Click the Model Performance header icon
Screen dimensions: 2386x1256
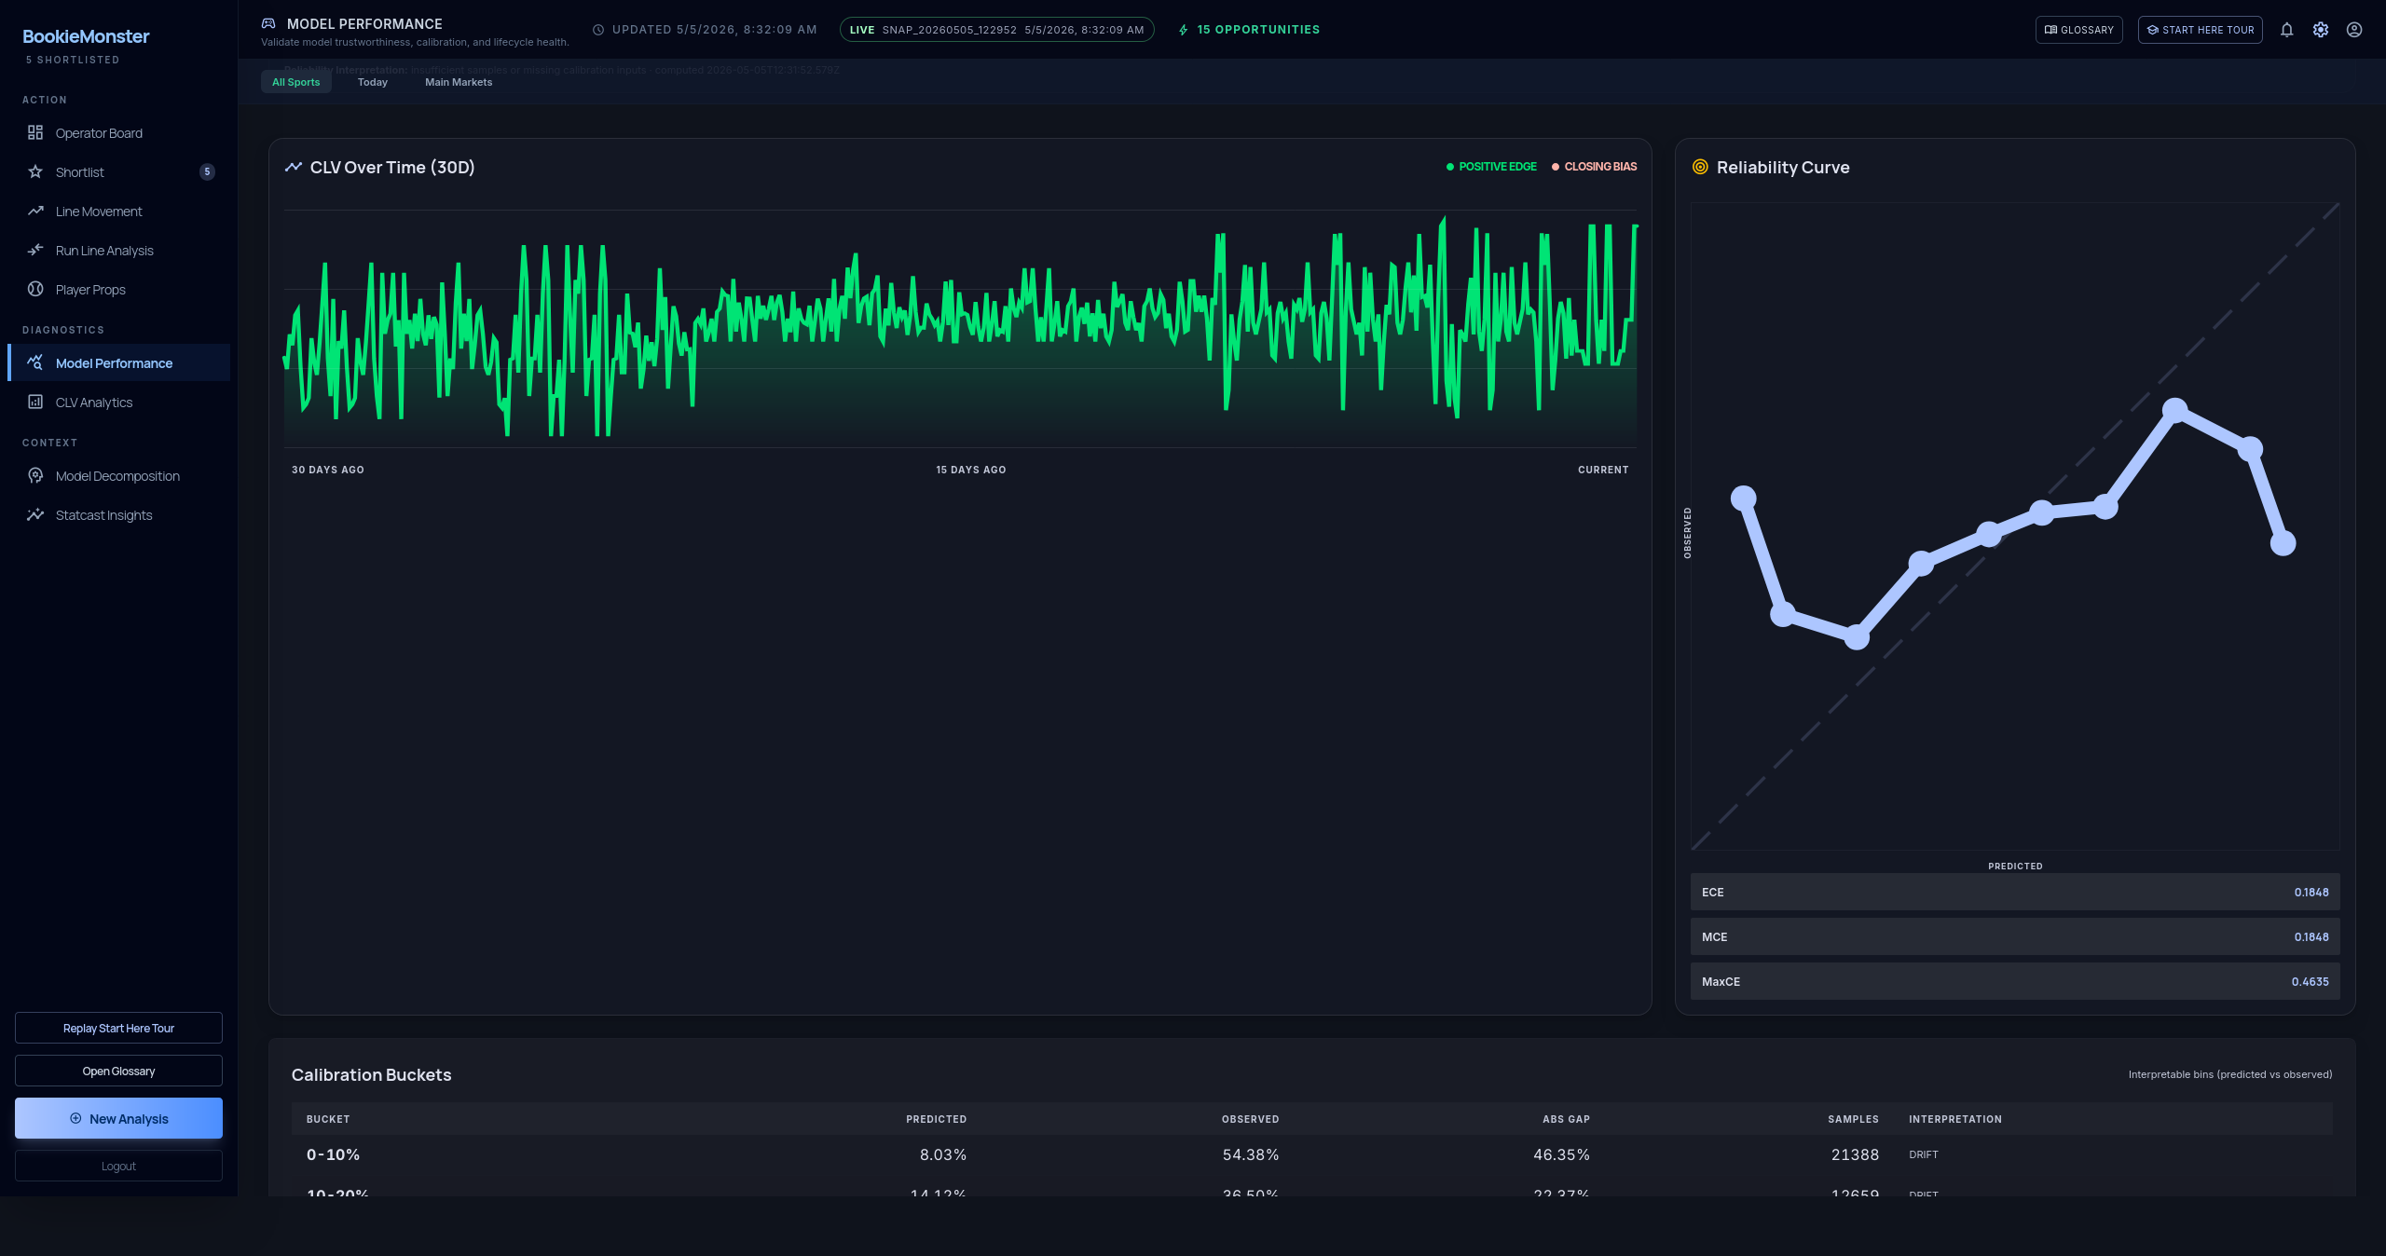pos(268,23)
